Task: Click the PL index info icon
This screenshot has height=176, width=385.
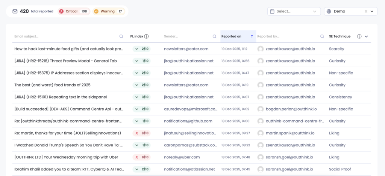Action: click(147, 36)
